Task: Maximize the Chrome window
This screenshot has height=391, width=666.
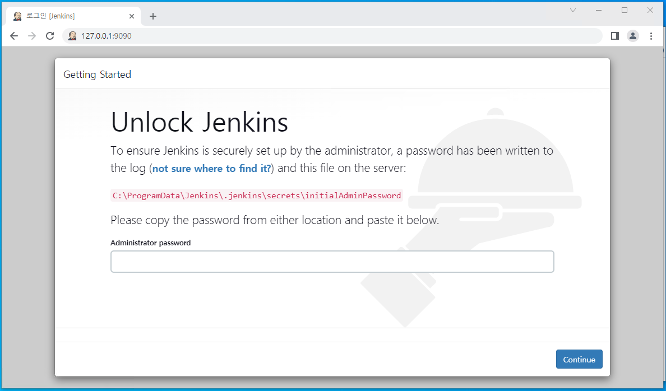Action: pos(625,10)
